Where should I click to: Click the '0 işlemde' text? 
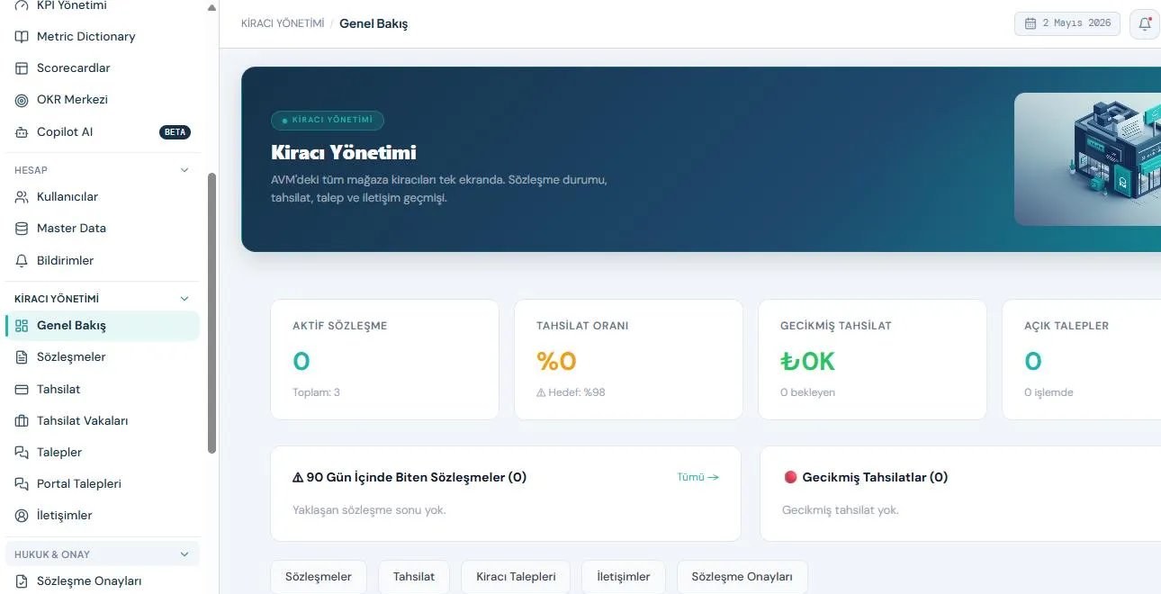click(1048, 392)
